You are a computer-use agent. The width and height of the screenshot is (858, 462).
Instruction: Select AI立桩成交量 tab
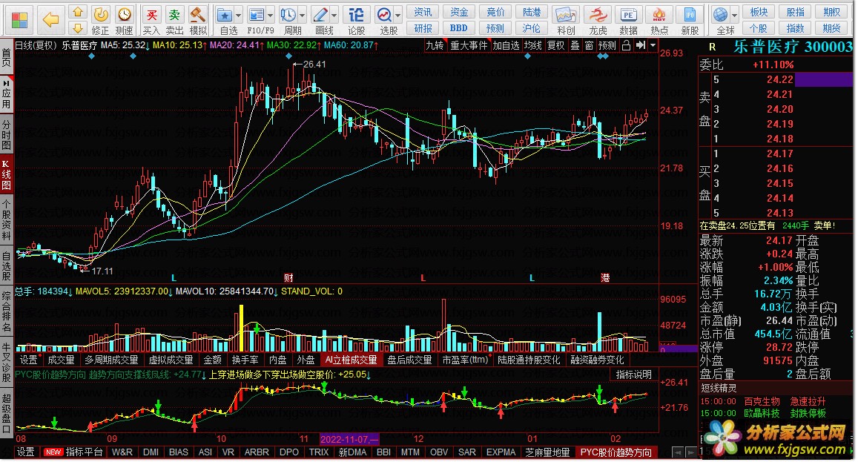pos(352,360)
